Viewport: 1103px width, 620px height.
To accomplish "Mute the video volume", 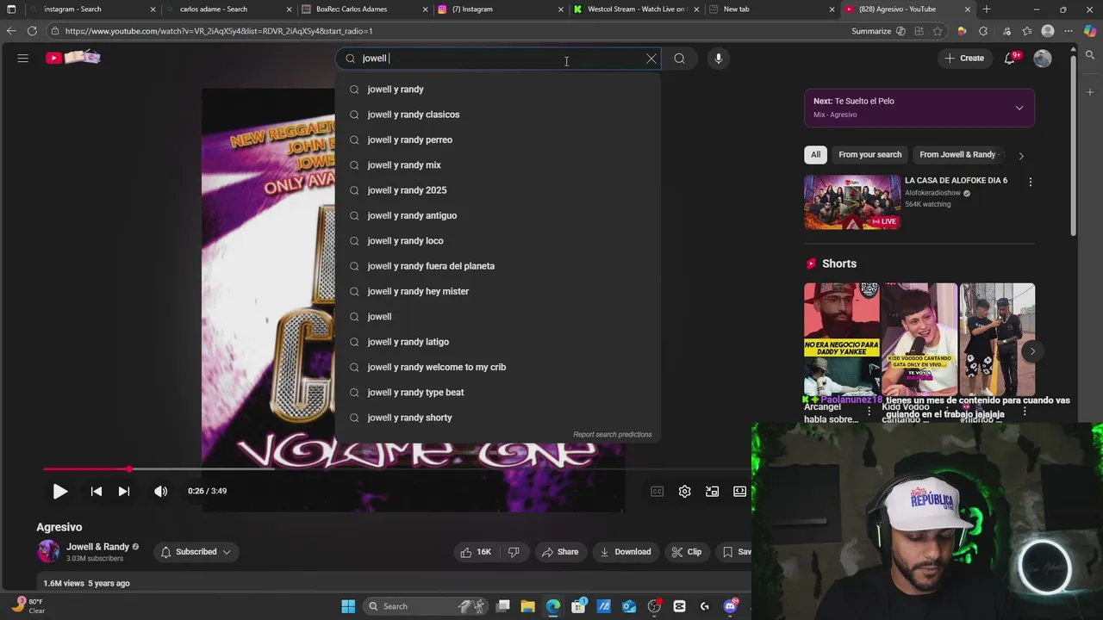I will coord(161,491).
